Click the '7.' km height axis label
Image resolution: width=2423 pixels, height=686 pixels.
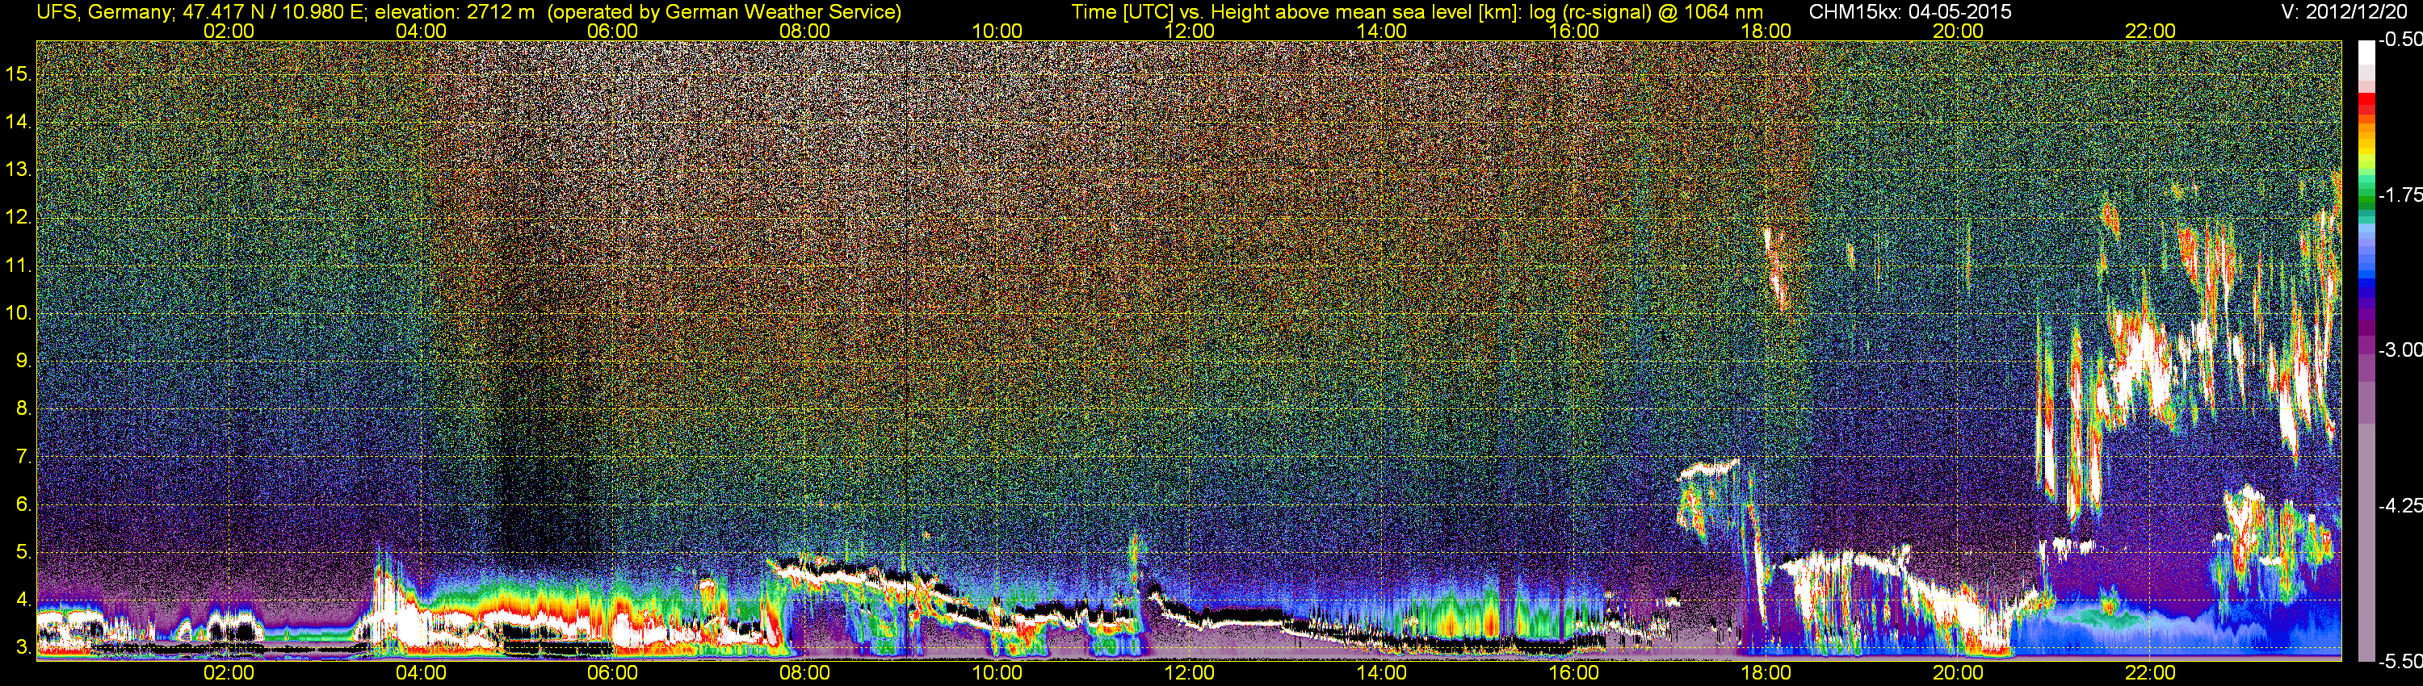23,457
